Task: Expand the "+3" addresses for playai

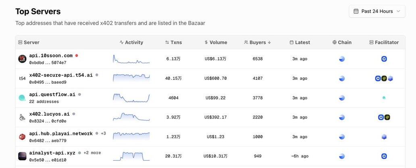Action: click(103, 133)
